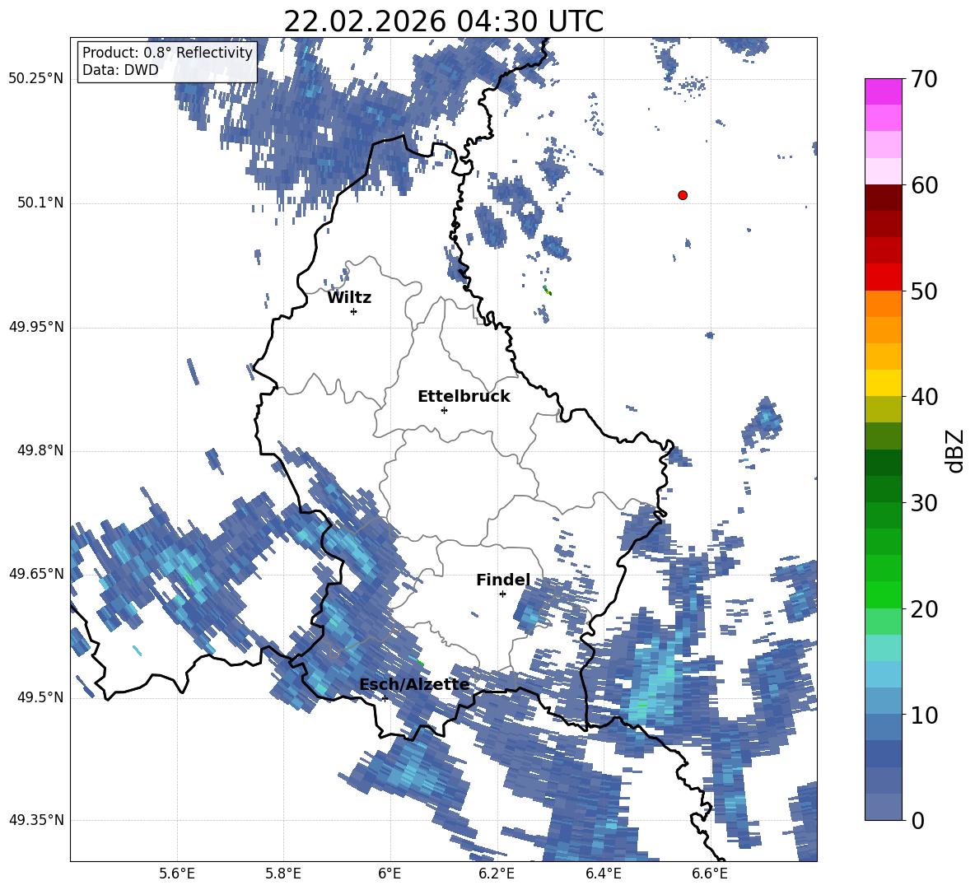Click the 5.8°E longitude label
975x890 pixels.
(283, 874)
